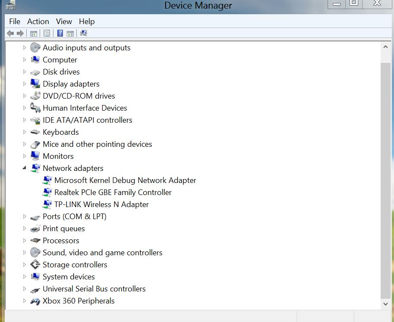Select the Disk drives label
The image size is (394, 322).
(61, 72)
